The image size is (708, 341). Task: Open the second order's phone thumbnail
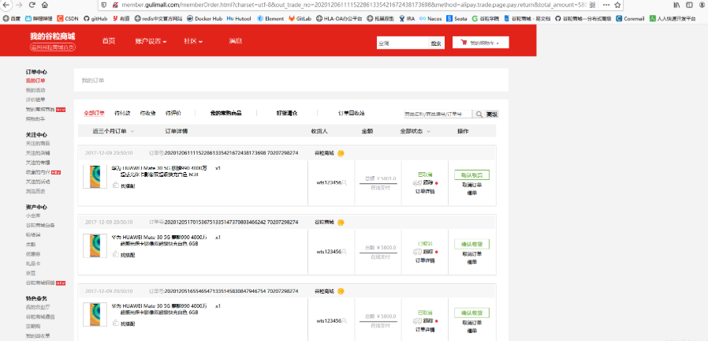pos(95,245)
